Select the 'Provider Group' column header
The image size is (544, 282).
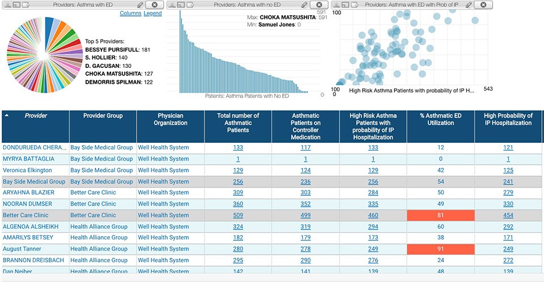click(103, 116)
